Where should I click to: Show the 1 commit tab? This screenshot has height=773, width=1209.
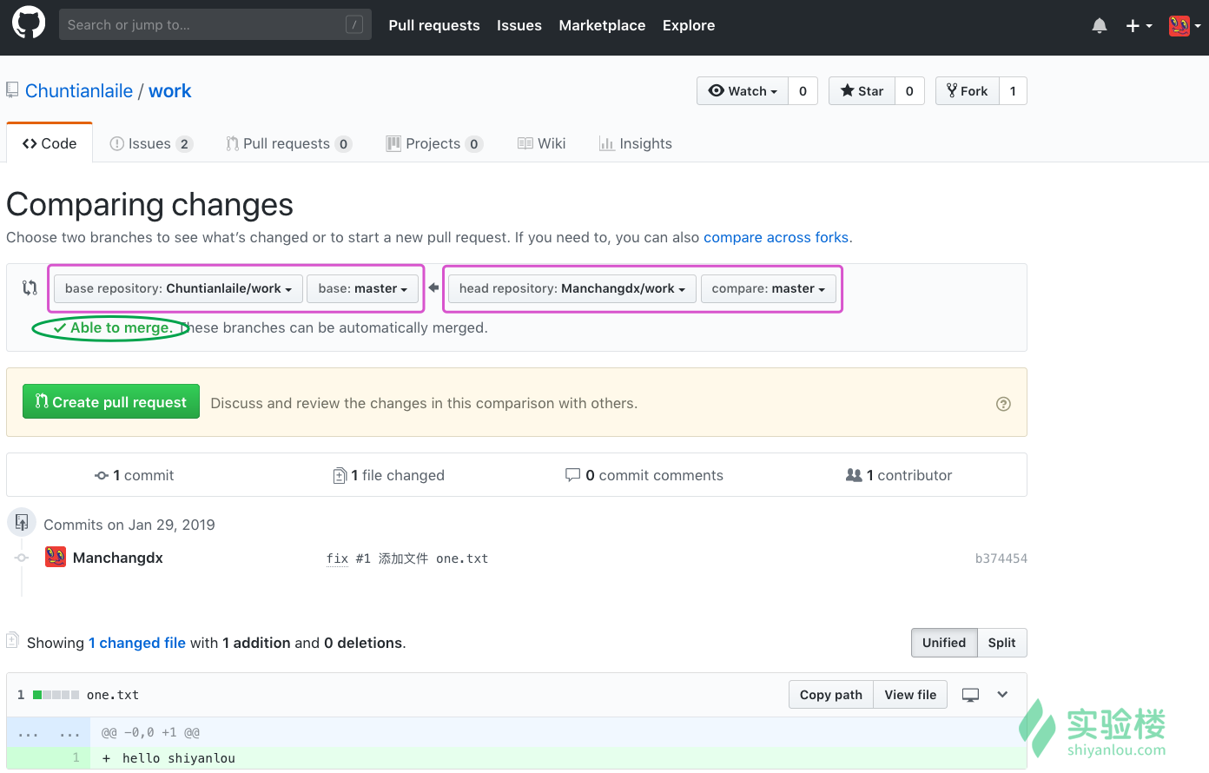point(135,475)
